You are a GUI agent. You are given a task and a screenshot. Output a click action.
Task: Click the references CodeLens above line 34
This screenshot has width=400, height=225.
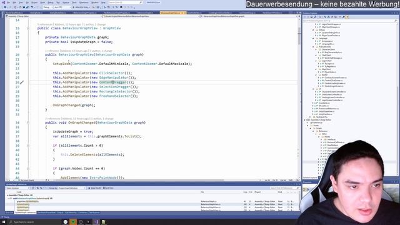[52, 119]
